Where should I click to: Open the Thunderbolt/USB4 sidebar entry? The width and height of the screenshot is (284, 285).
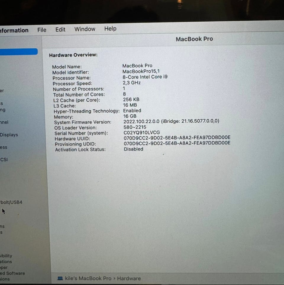(11, 202)
